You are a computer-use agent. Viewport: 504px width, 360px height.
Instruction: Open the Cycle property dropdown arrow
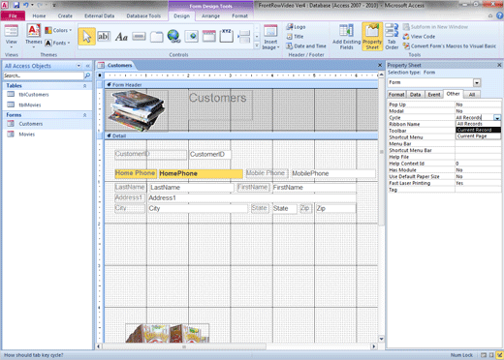pyautogui.click(x=497, y=118)
